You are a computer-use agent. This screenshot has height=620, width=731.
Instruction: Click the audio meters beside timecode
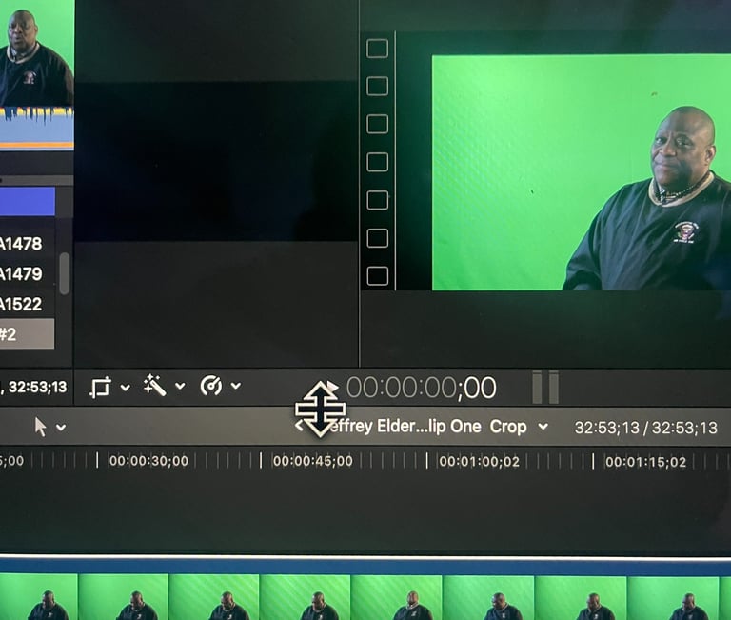(545, 387)
